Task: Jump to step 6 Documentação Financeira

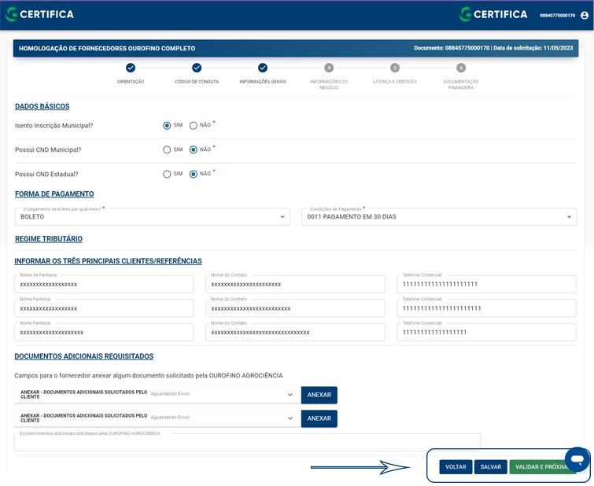Action: point(461,68)
